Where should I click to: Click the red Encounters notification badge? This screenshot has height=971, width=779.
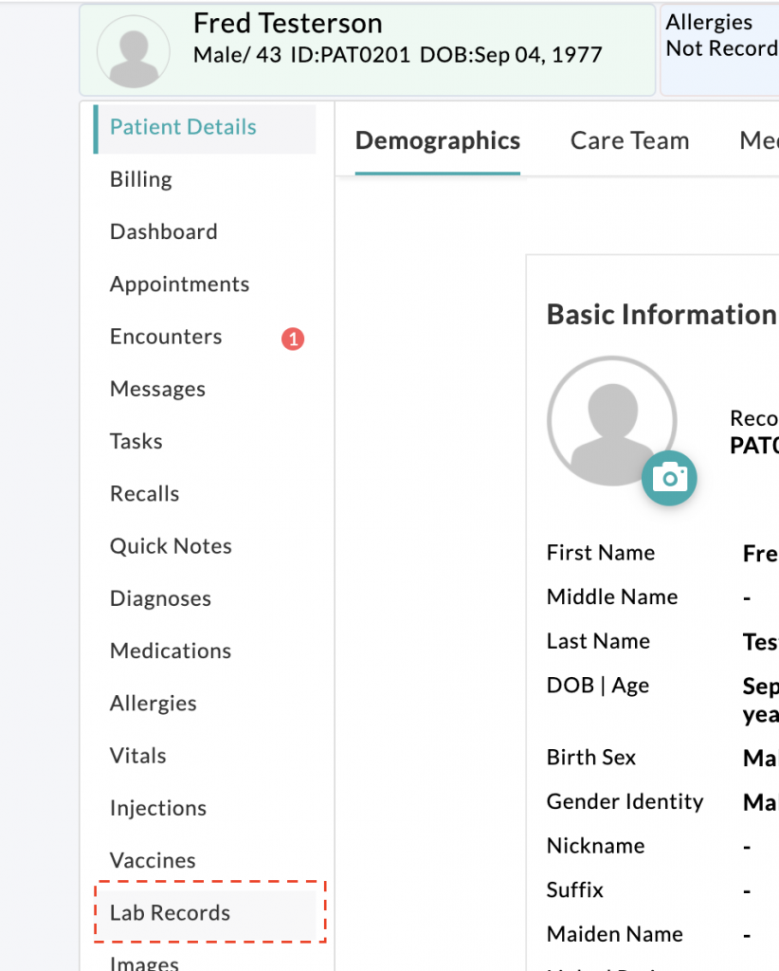pos(293,339)
